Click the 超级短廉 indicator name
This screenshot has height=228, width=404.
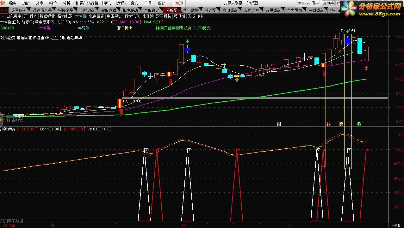click(8, 129)
